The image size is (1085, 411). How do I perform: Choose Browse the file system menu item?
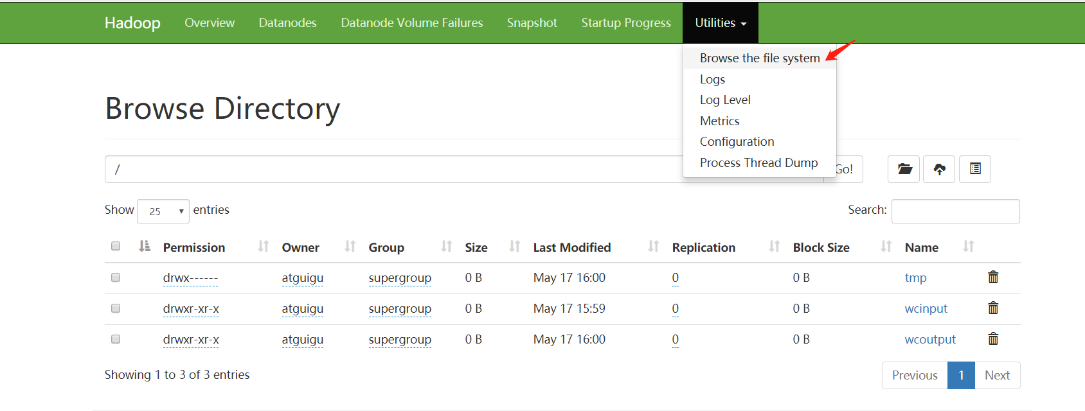click(759, 58)
